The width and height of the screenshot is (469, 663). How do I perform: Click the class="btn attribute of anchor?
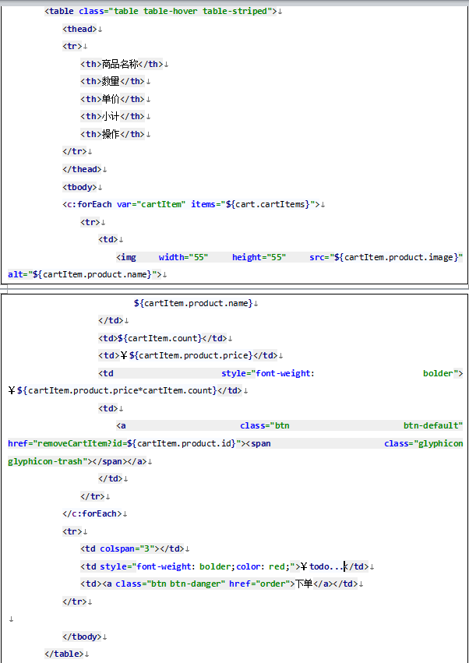click(x=265, y=426)
